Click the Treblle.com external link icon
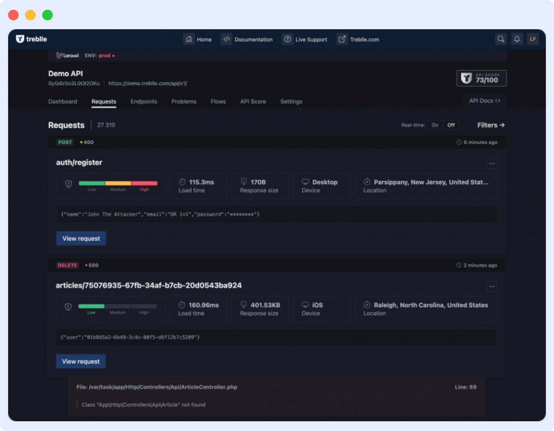 (341, 39)
